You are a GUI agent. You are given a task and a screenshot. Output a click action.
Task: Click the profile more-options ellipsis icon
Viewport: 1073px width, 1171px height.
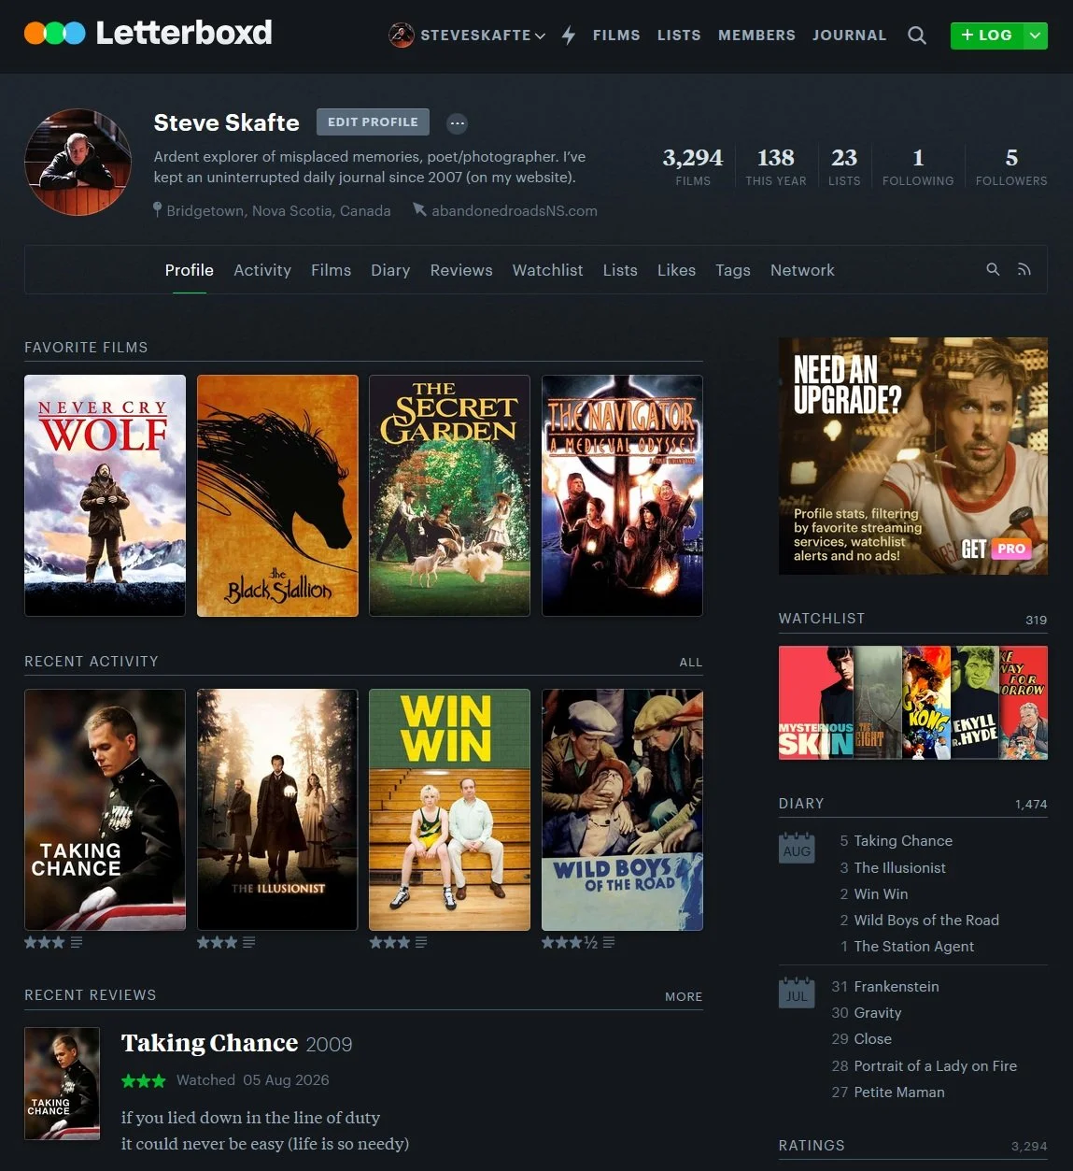(457, 122)
